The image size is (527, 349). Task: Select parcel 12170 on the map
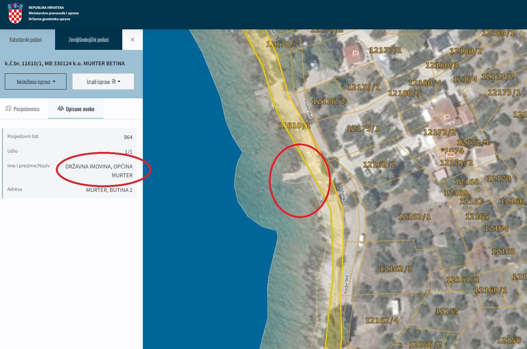(x=498, y=179)
